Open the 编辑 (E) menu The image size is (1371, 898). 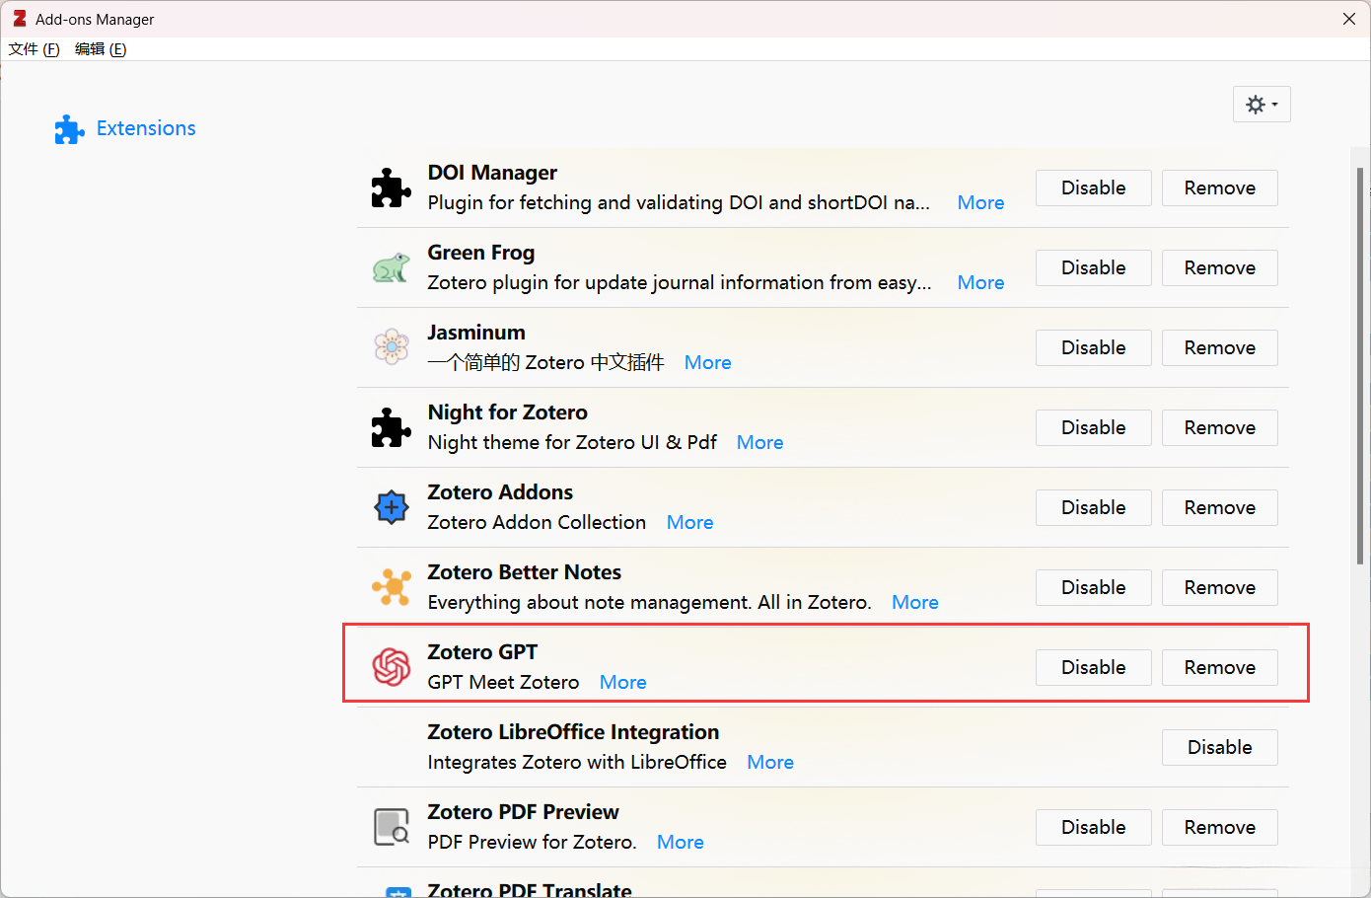click(x=101, y=49)
